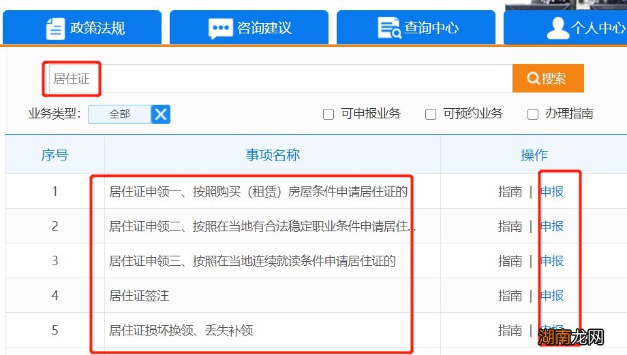627x355 pixels.
Task: Click the search box containing 居住证
Action: pyautogui.click(x=281, y=79)
